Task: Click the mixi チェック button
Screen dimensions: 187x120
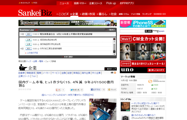Action: (x=112, y=90)
